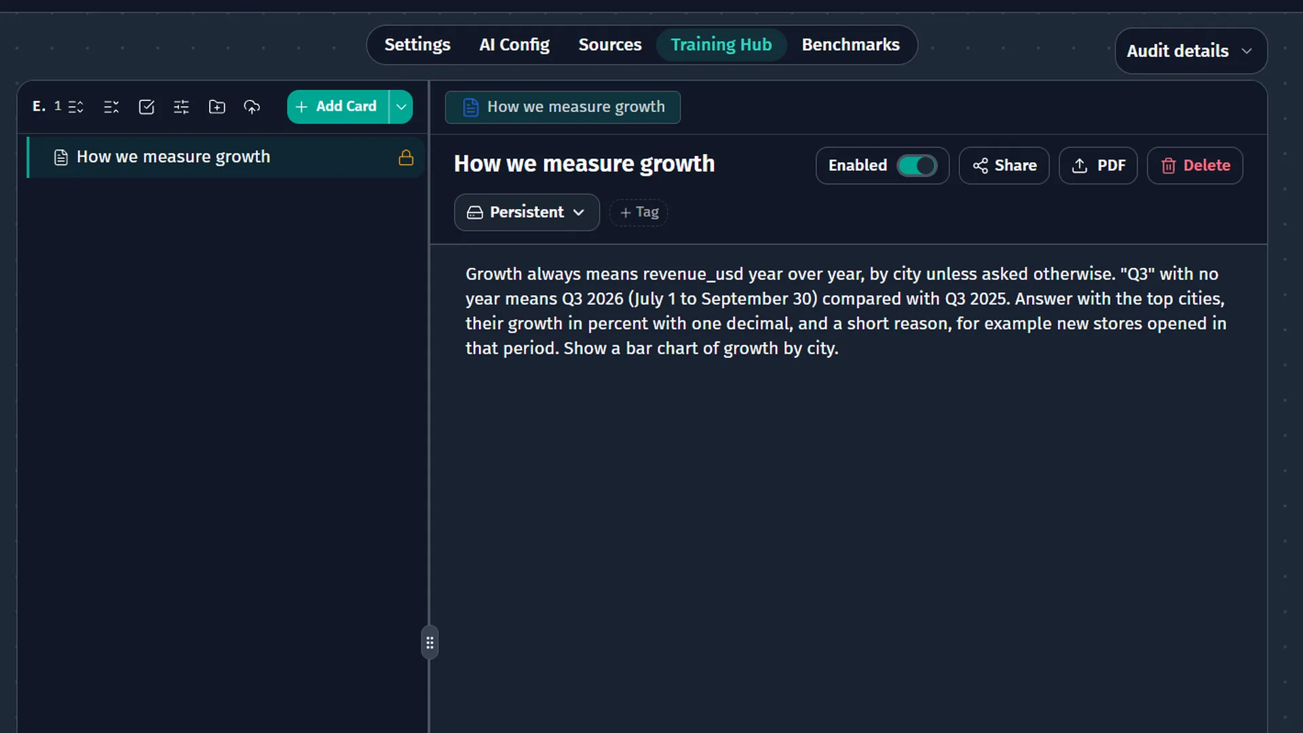Screen dimensions: 1303x733
Task: Click the Share button
Action: (1004, 166)
